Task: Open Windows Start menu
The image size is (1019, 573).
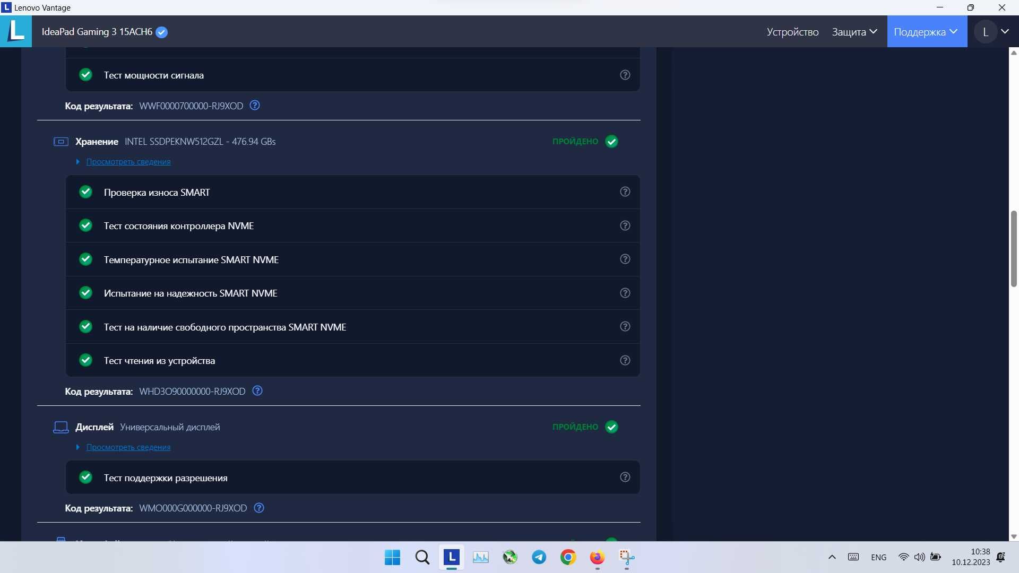Action: (392, 557)
